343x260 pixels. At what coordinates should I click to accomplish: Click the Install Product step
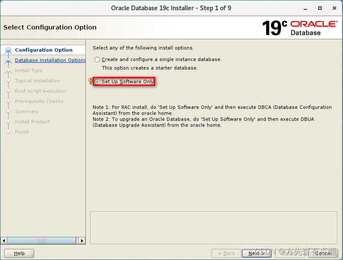32,122
